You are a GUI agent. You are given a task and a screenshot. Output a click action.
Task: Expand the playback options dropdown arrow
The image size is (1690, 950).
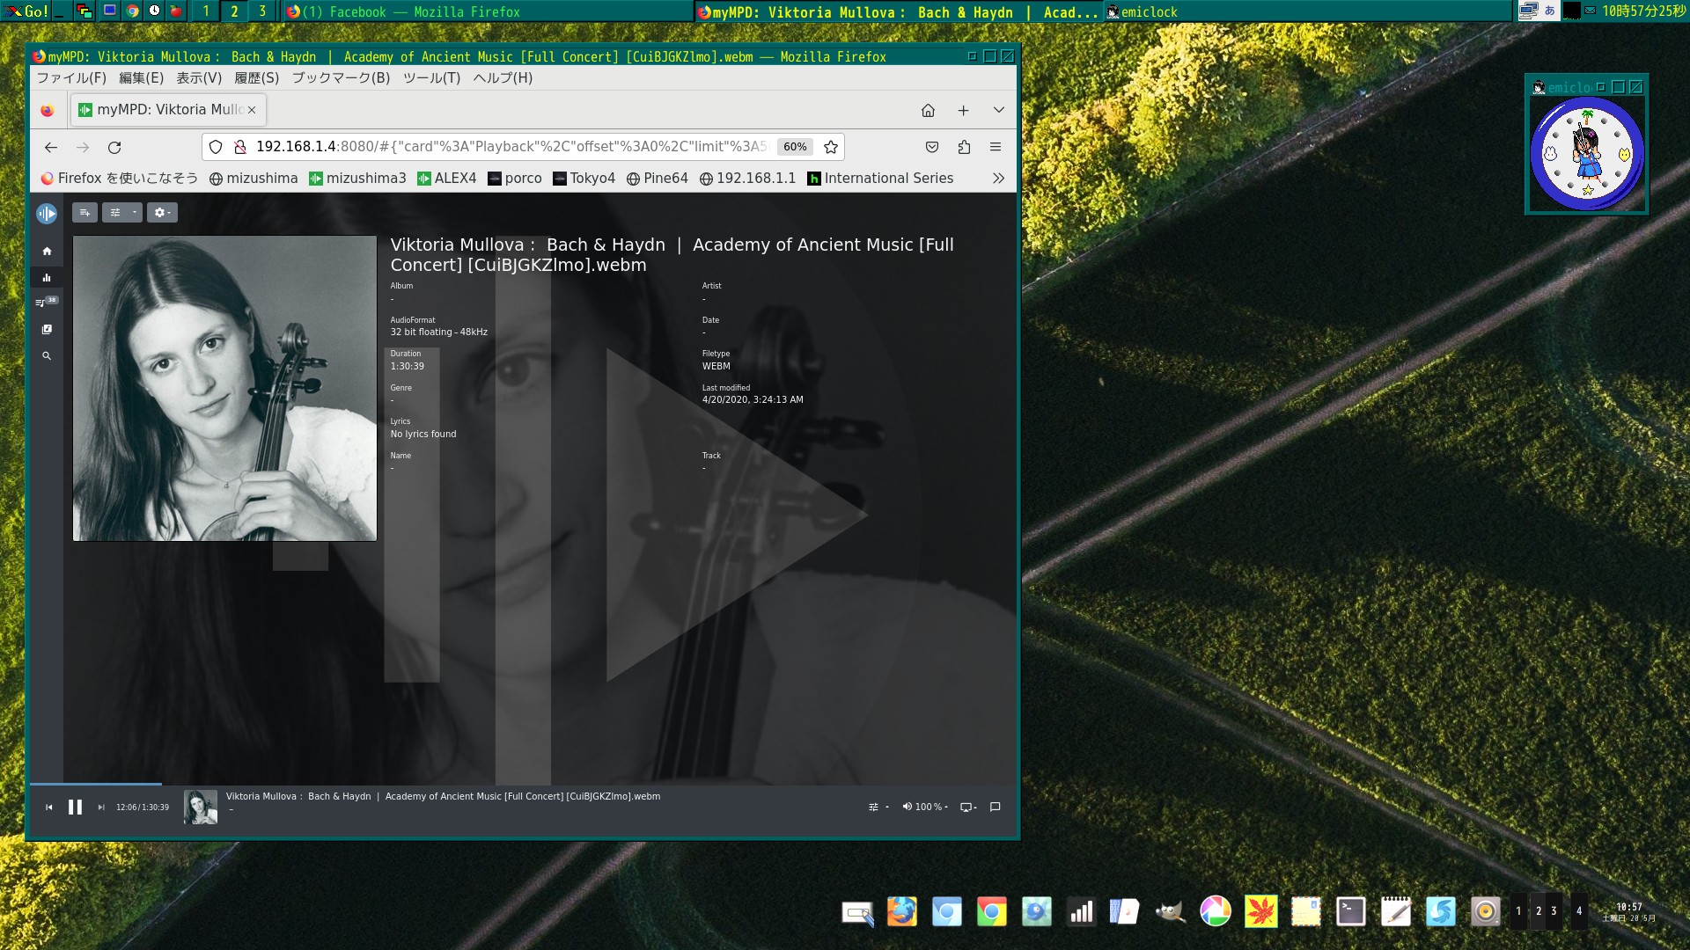point(135,212)
